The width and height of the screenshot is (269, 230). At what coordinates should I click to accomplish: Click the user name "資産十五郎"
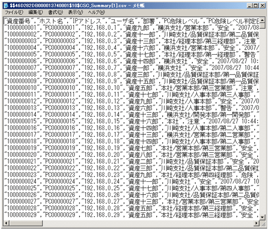[x=140, y=81]
